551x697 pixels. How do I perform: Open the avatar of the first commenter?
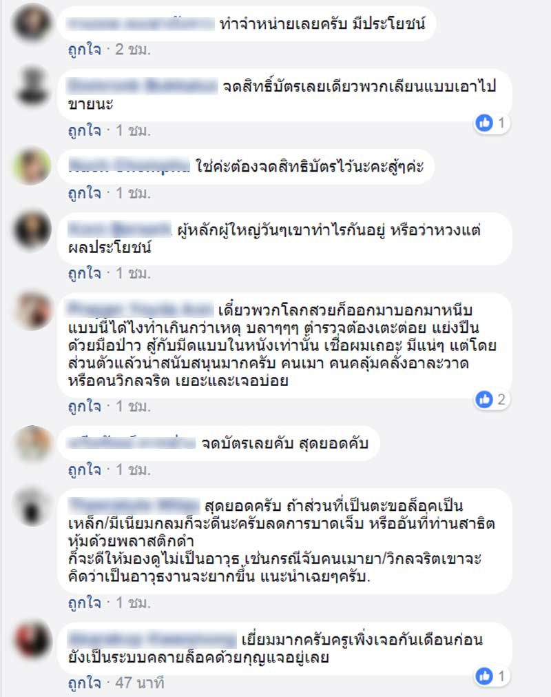(x=32, y=22)
